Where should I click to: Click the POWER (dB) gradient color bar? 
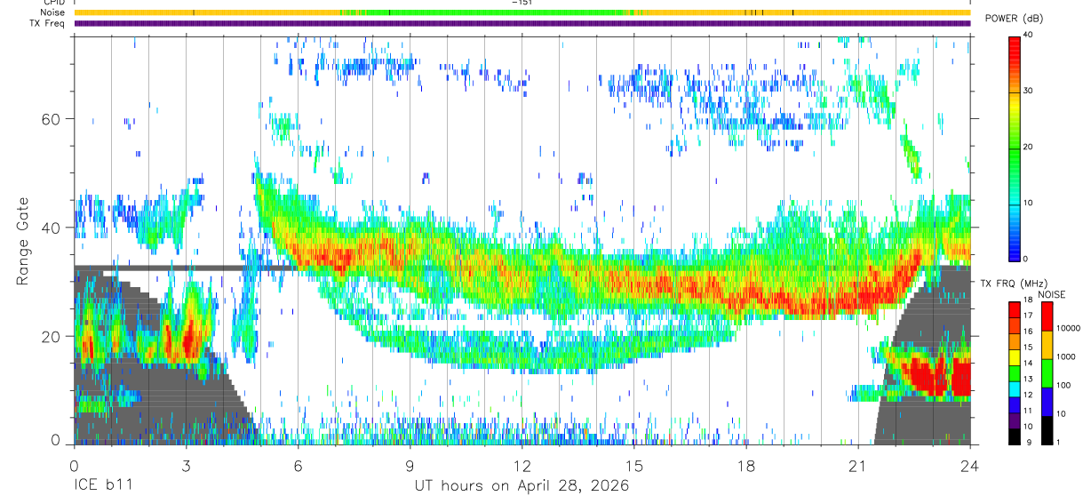1015,148
